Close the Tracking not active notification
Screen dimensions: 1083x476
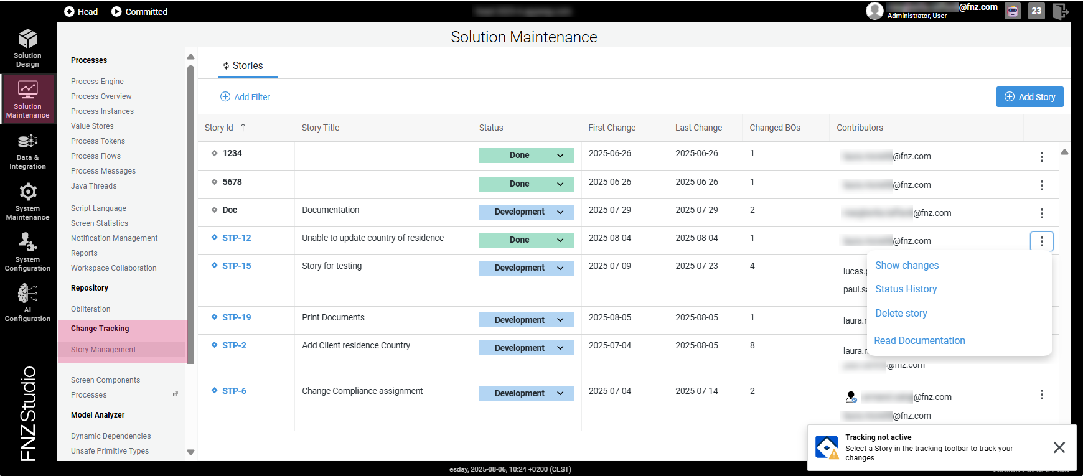1059,447
